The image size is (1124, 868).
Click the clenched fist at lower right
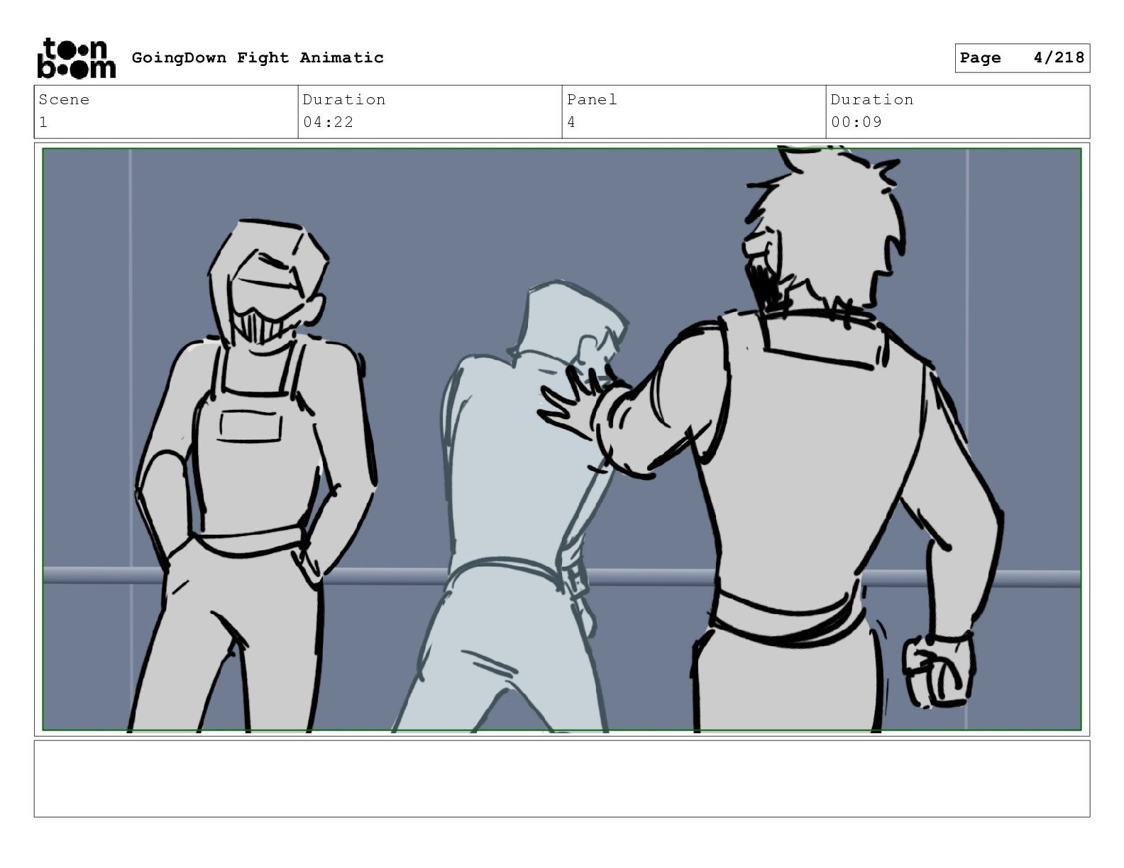click(937, 670)
